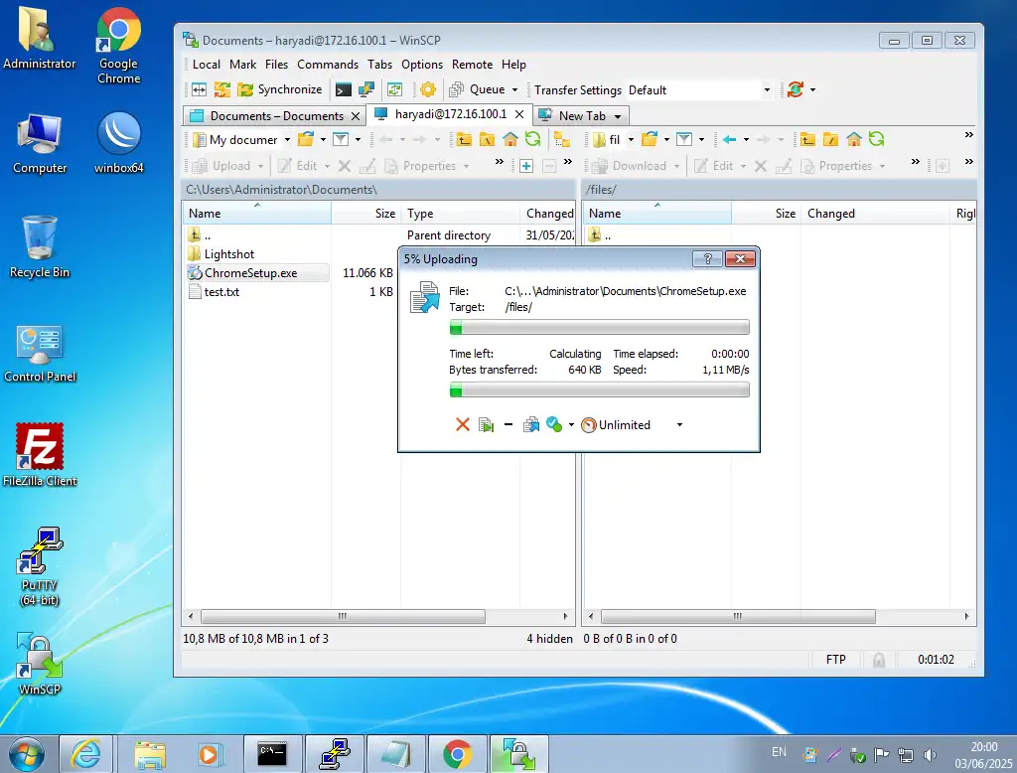Image resolution: width=1017 pixels, height=773 pixels.
Task: Open PuTTY session icon in toolbar
Action: [365, 89]
